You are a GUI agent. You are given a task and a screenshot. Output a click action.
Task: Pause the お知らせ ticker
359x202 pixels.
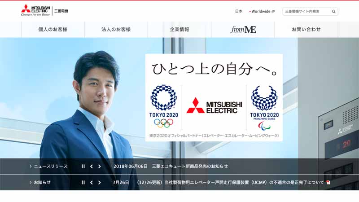pos(83,183)
